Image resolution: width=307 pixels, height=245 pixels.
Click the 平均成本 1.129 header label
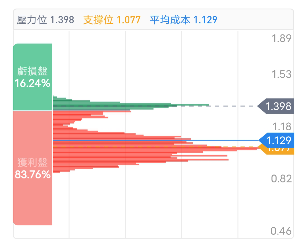pyautogui.click(x=183, y=20)
